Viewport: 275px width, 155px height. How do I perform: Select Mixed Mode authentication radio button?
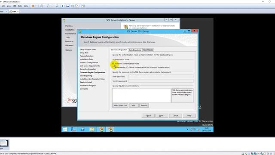coord(113,67)
